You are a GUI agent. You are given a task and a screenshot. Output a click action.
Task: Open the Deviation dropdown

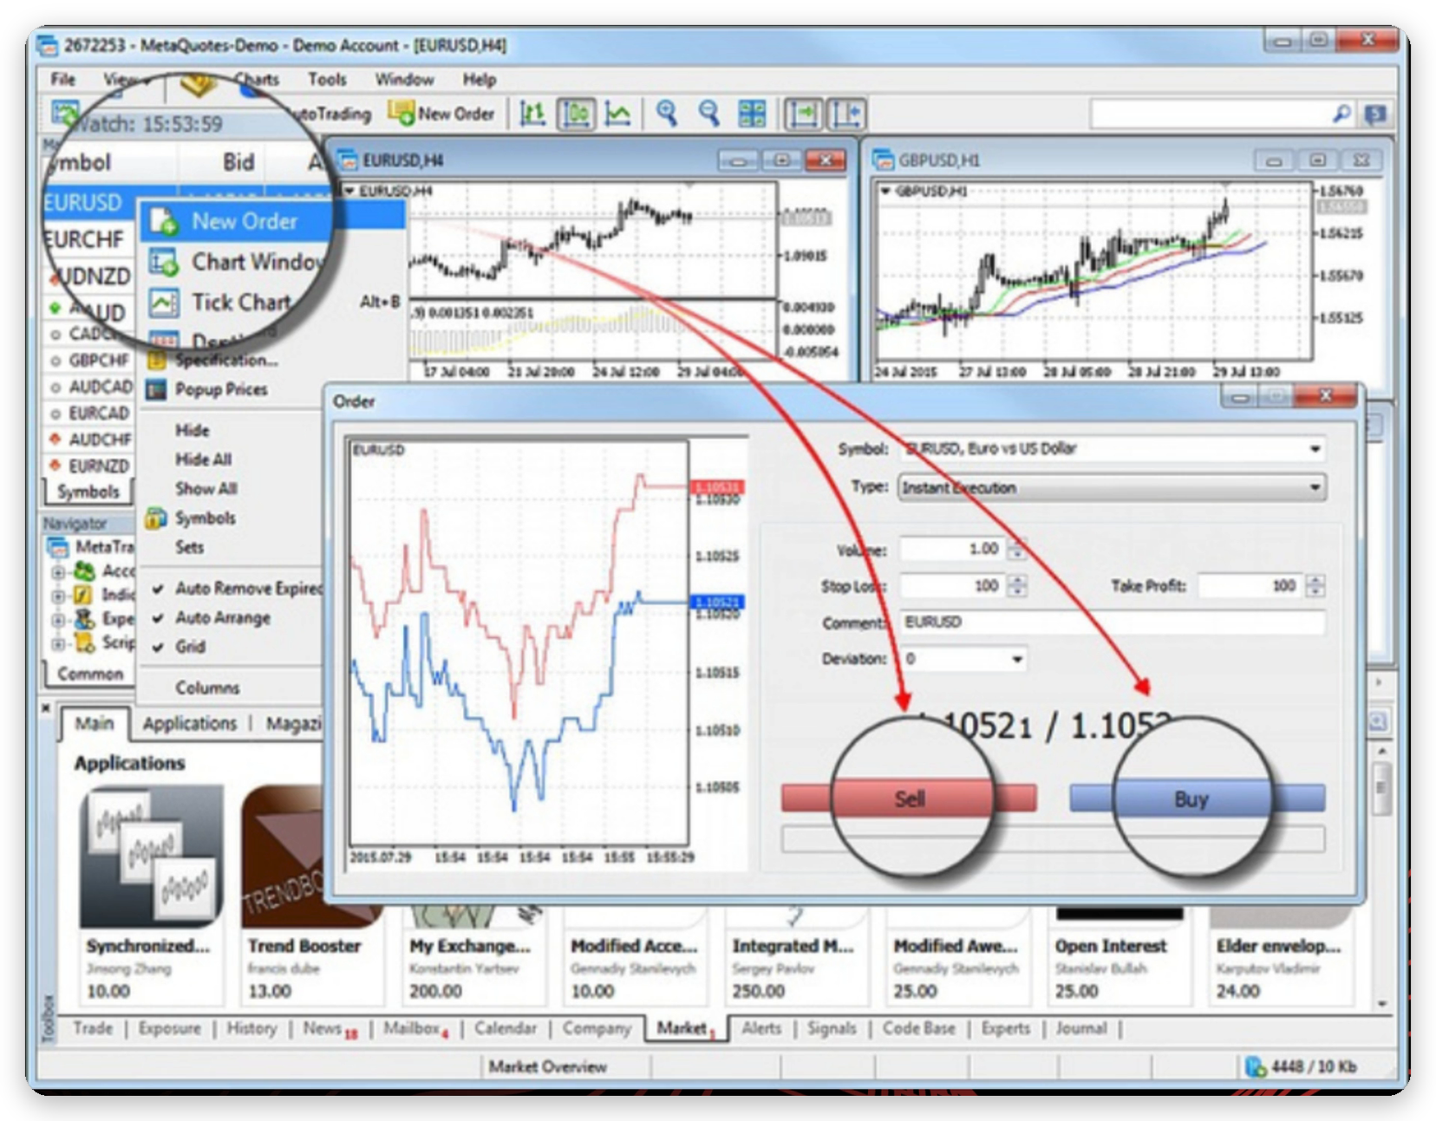tap(1016, 660)
